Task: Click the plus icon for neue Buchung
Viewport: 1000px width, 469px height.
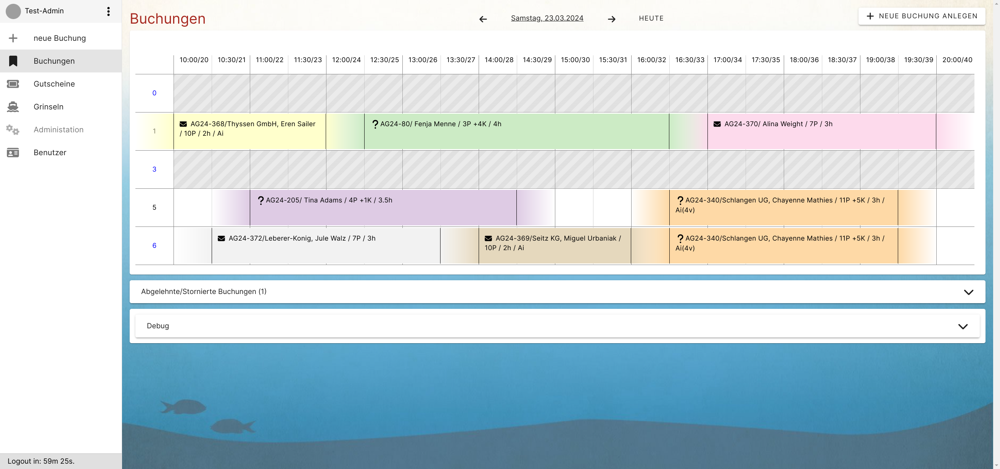Action: pos(13,38)
